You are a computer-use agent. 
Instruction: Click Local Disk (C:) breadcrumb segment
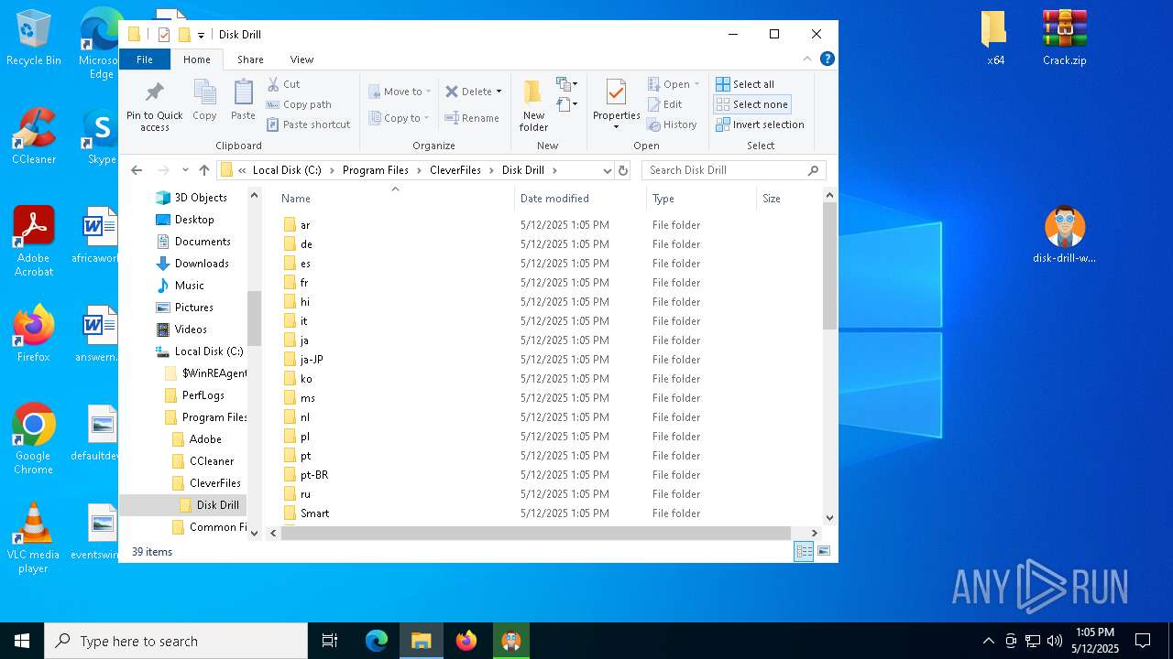(x=287, y=170)
